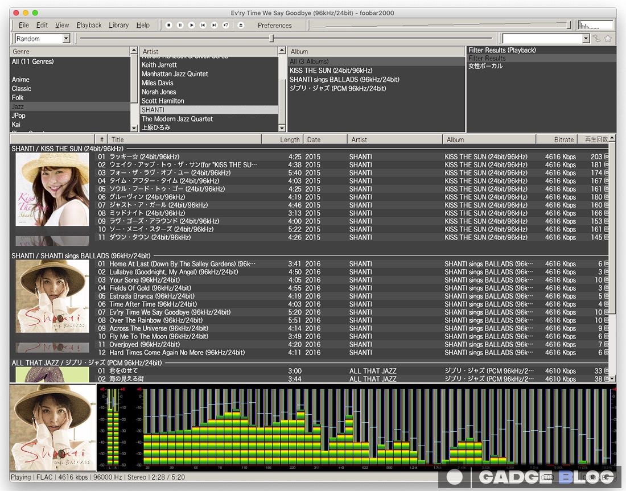Screen dimensions: 626x491
Task: Open the search box dropdown arrow
Action: point(586,39)
